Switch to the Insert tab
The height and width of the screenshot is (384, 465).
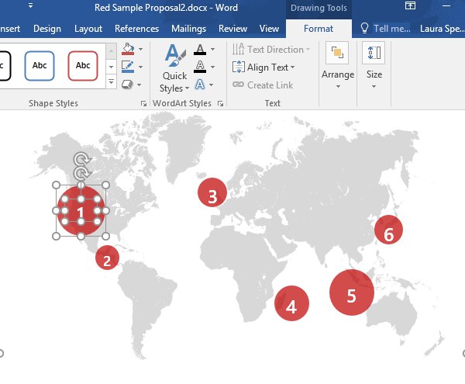point(10,29)
